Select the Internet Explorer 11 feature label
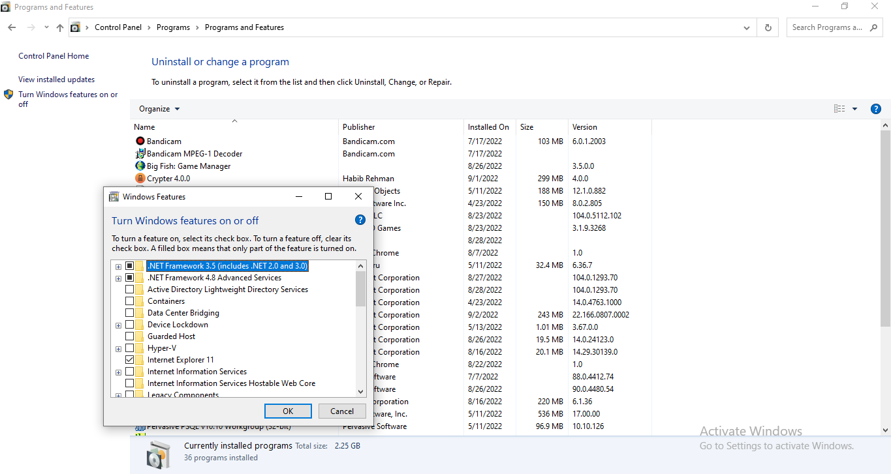 tap(181, 360)
